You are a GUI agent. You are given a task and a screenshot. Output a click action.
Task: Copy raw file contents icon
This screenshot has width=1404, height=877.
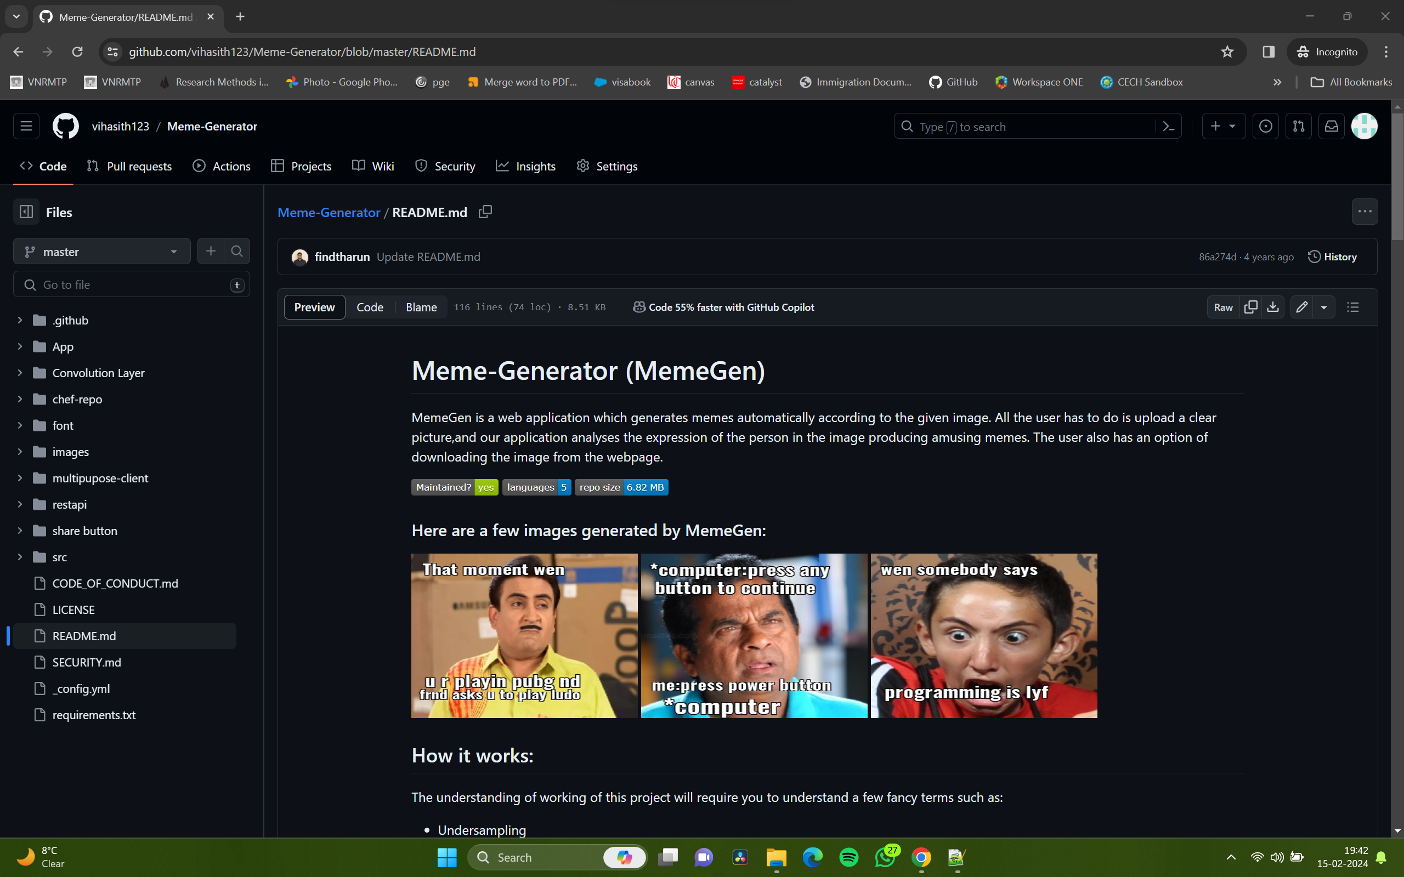(1251, 307)
